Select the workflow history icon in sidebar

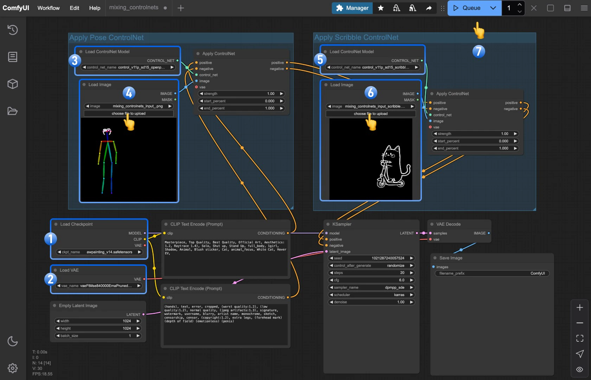coord(13,30)
